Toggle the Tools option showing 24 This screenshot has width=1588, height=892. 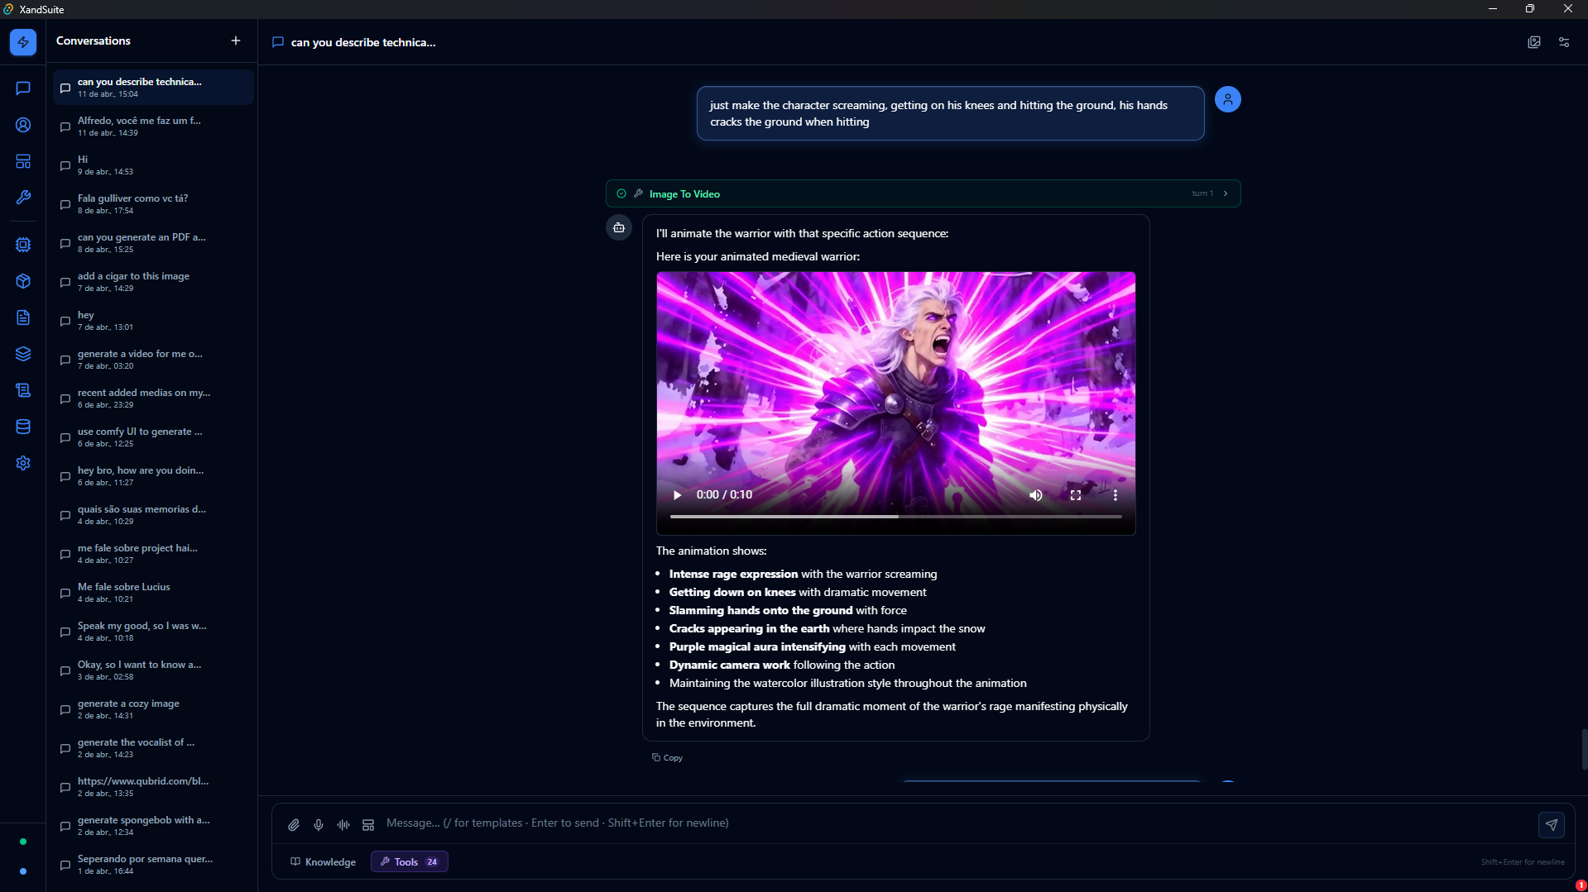click(408, 861)
